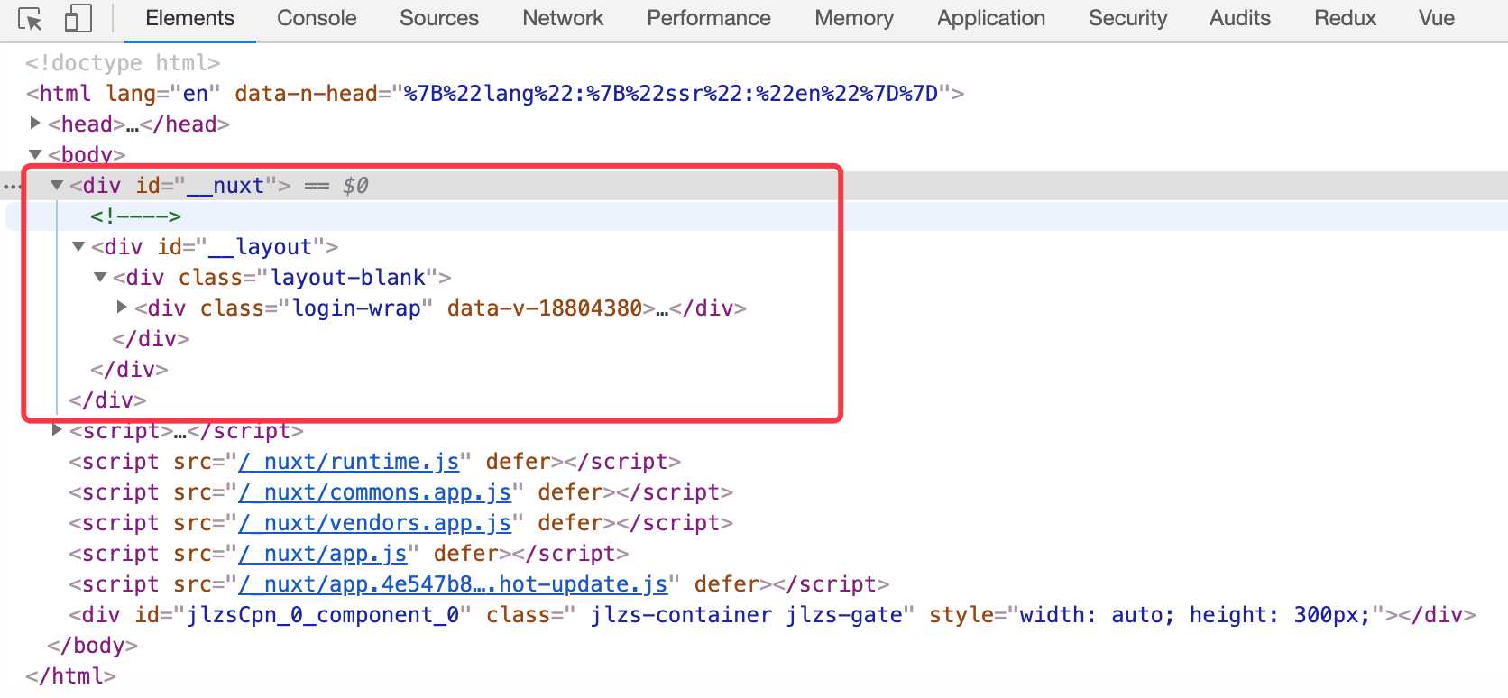Image resolution: width=1508 pixels, height=698 pixels.
Task: Select the style width auto attribute value
Action: [1195, 615]
